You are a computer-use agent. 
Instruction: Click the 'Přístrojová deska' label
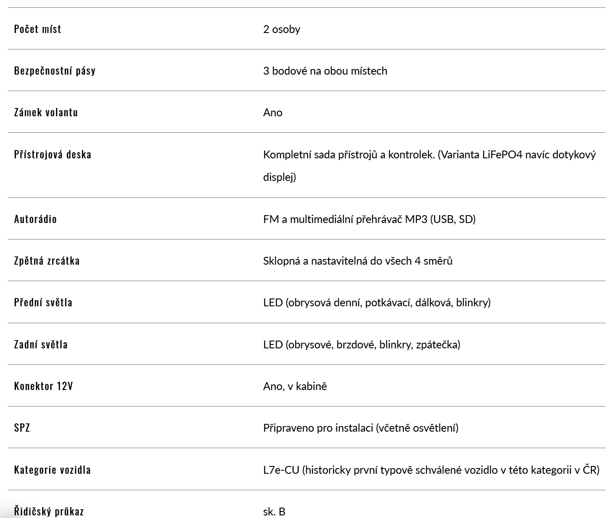(53, 154)
